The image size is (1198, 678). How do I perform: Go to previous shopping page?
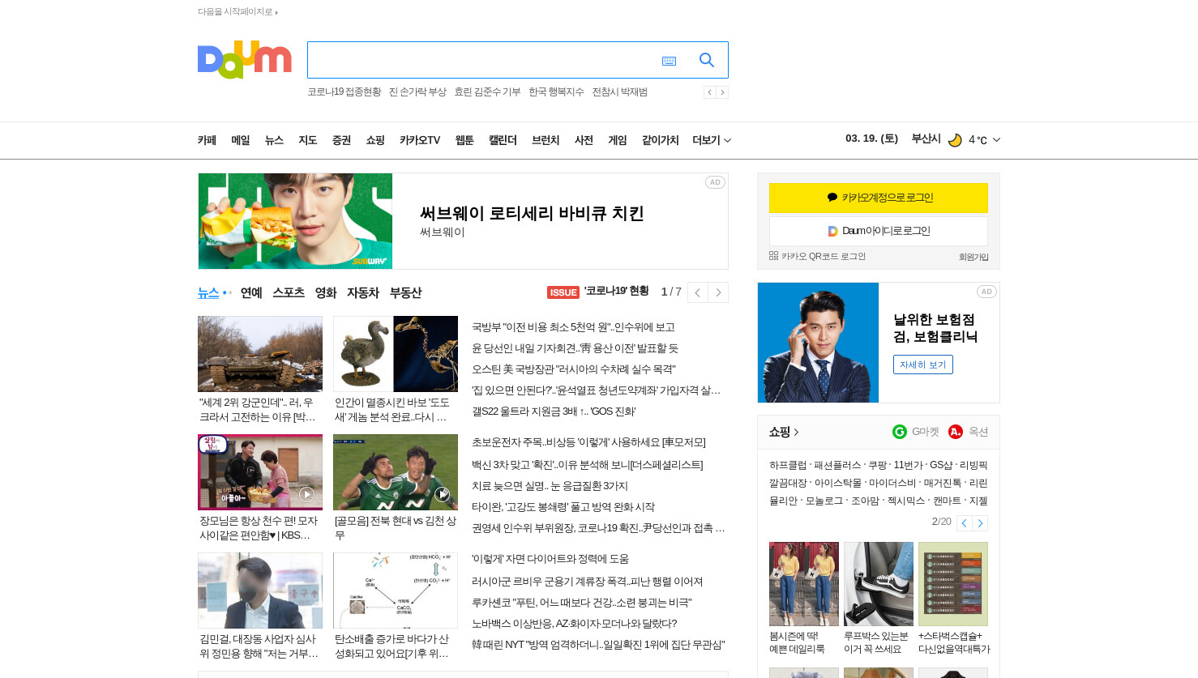point(964,523)
